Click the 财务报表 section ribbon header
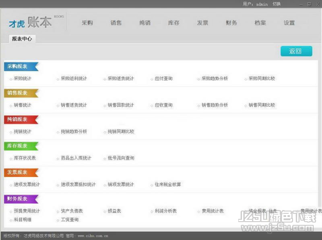This screenshot has height=240, width=322. [x=21, y=199]
